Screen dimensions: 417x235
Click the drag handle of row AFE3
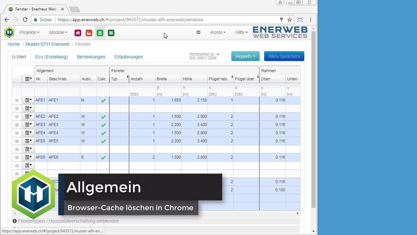[17, 125]
